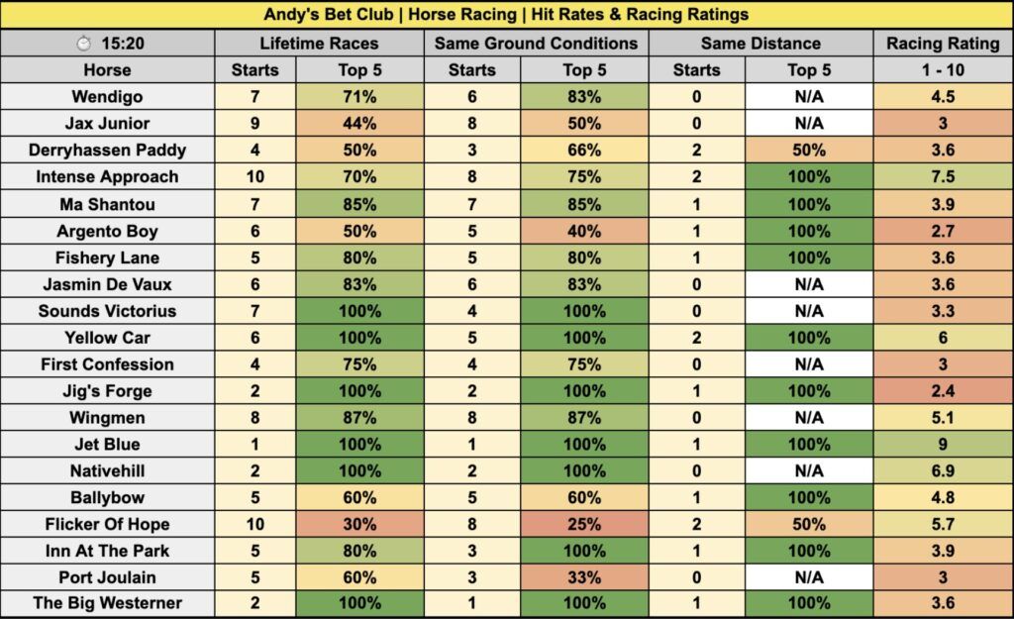
Task: Select the Intense Approach row name
Action: tap(107, 177)
